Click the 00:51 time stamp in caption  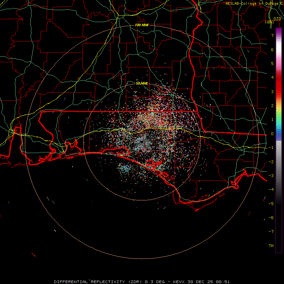pyautogui.click(x=223, y=282)
